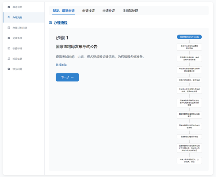Switch to the 新发、增驾申请 tab
216x177 pixels.
tap(64, 11)
